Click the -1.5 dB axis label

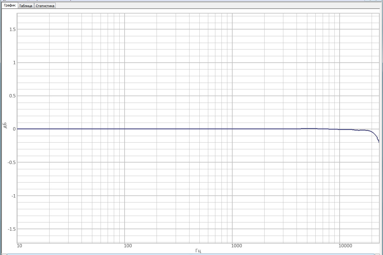(11, 229)
